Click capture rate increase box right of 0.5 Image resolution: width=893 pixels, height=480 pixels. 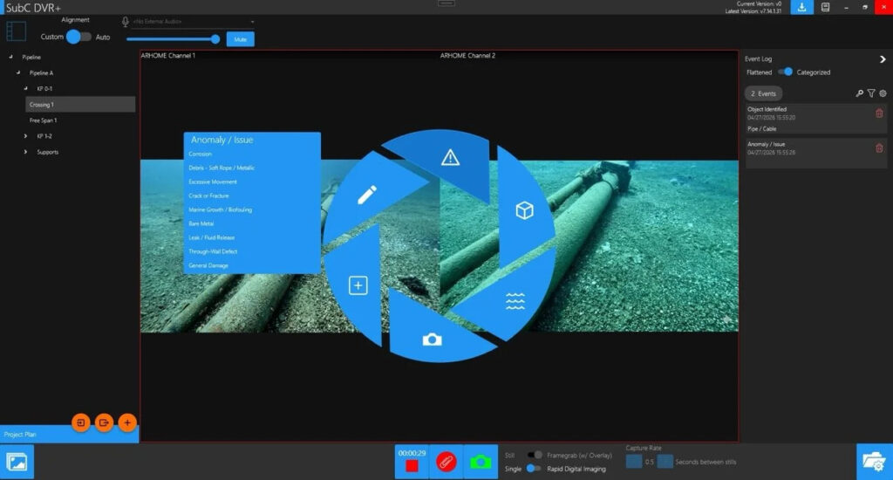tap(665, 461)
